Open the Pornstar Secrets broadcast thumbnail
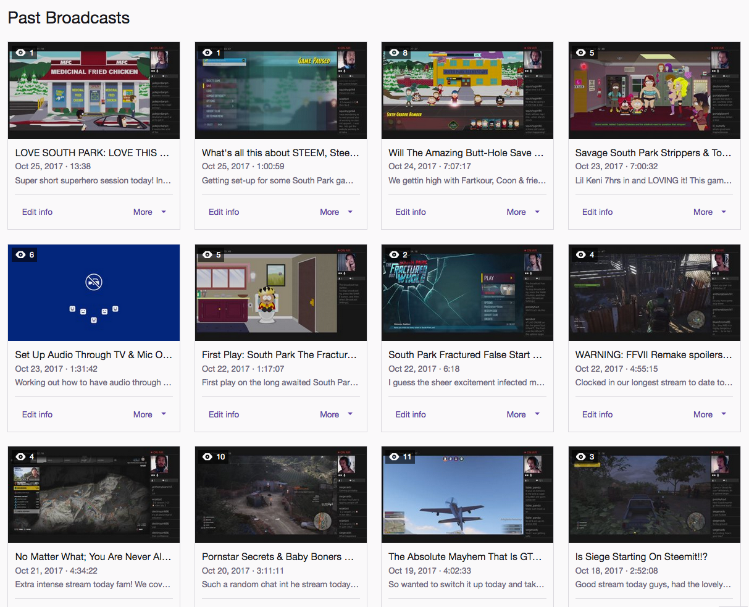Viewport: 749px width, 607px height. (x=281, y=495)
